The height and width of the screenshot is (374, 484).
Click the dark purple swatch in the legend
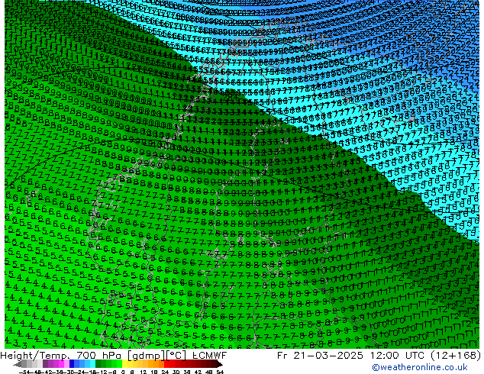coord(45,364)
